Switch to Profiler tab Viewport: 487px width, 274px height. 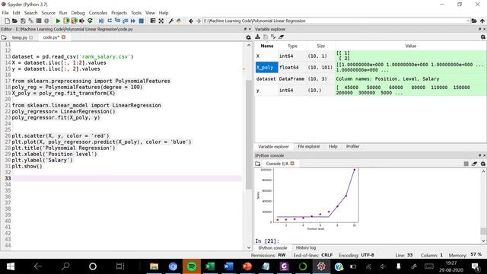coord(352,146)
